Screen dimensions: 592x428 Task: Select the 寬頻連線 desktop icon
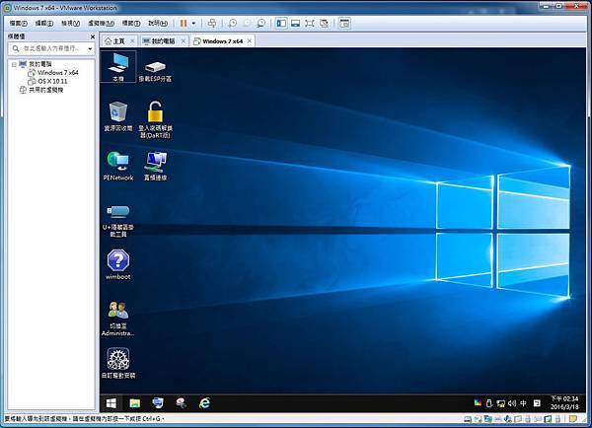pyautogui.click(x=155, y=166)
